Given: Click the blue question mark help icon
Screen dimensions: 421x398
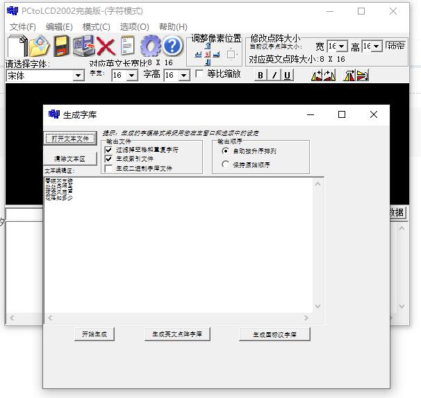Looking at the screenshot, I should [x=173, y=46].
